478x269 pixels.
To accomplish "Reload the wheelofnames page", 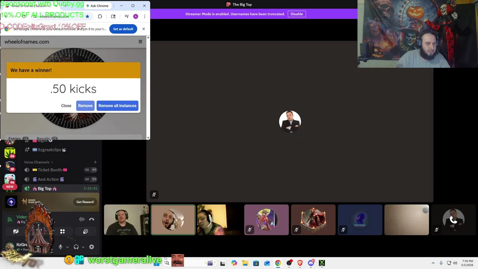I will pos(24,16).
